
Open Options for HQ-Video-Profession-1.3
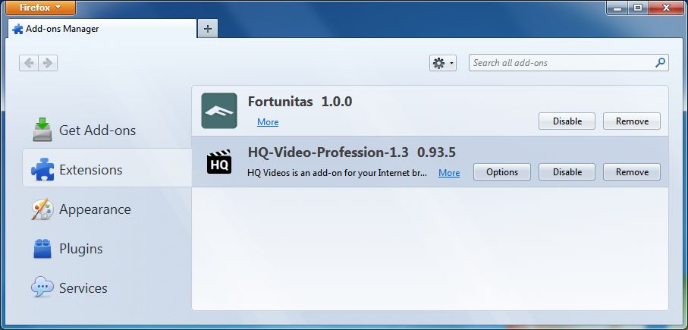pyautogui.click(x=502, y=172)
